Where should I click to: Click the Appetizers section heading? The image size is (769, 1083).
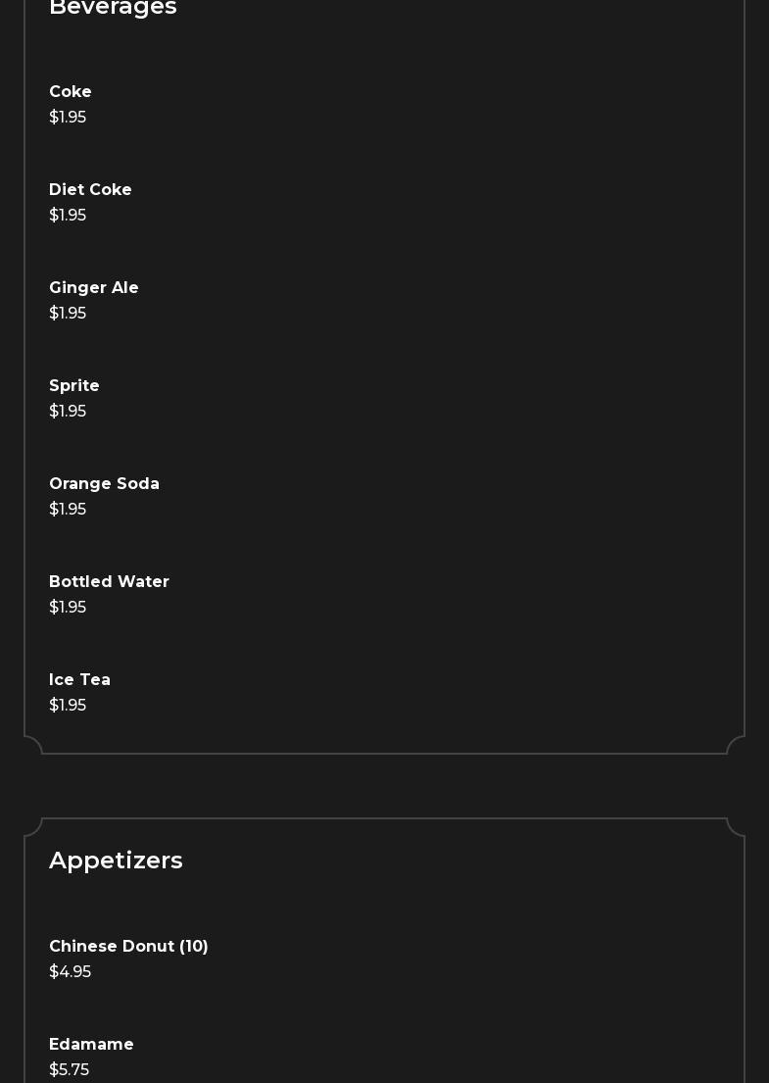click(116, 861)
